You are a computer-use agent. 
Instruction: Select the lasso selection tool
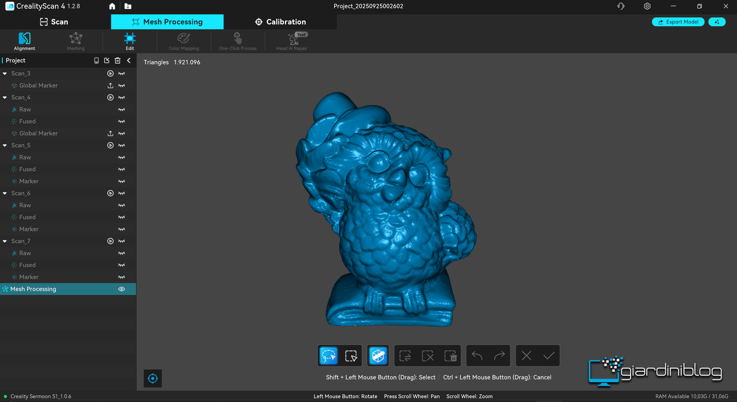[328, 356]
